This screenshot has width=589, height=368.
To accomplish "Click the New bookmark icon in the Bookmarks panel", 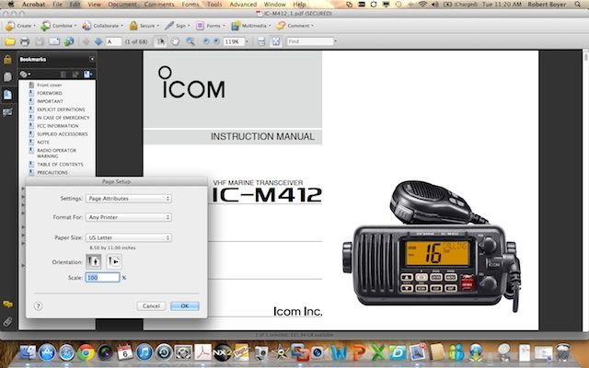I will pos(88,74).
